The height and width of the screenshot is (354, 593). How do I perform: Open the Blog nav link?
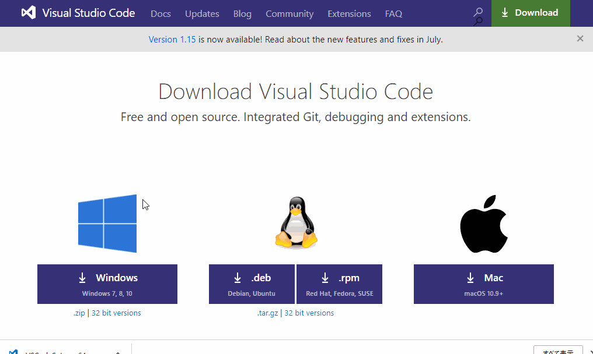pos(242,13)
